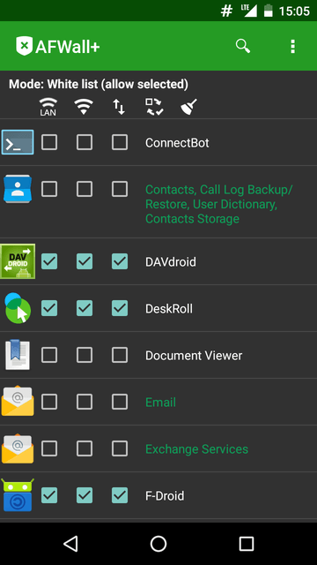The width and height of the screenshot is (317, 565).
Task: Enable LAN for Exchange Services
Action: [49, 448]
